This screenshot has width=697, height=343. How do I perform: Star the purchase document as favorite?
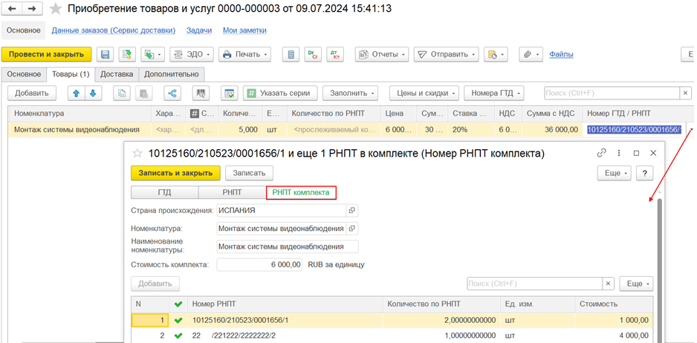(x=56, y=9)
